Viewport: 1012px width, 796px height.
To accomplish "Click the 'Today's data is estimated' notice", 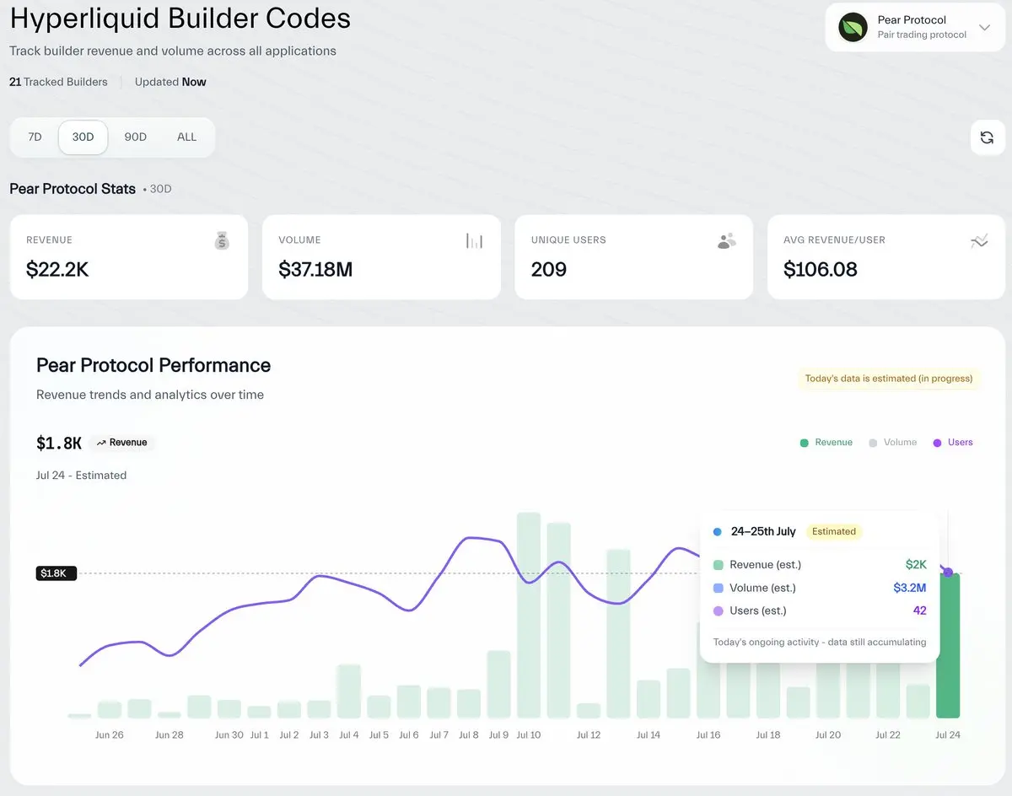I will pyautogui.click(x=889, y=379).
